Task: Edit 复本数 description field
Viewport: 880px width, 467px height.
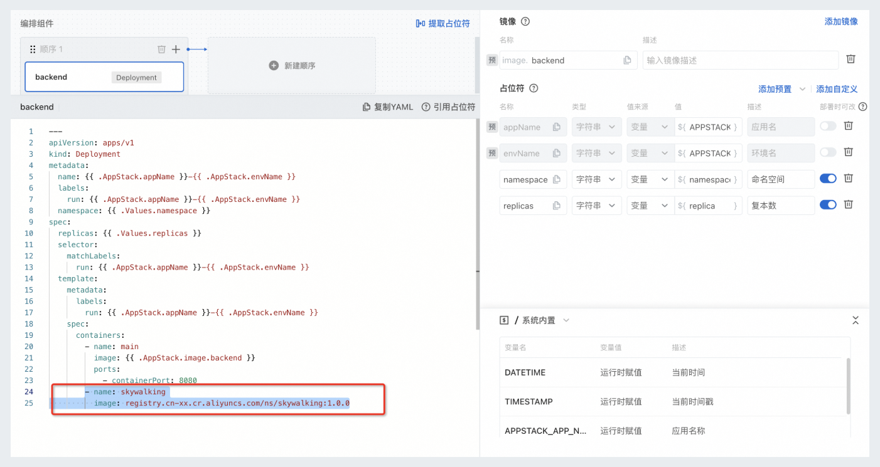Action: [781, 206]
